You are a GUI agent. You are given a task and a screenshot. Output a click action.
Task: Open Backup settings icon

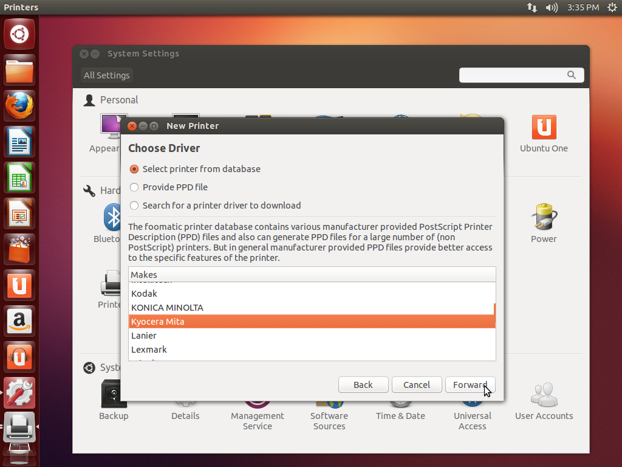[x=114, y=400]
